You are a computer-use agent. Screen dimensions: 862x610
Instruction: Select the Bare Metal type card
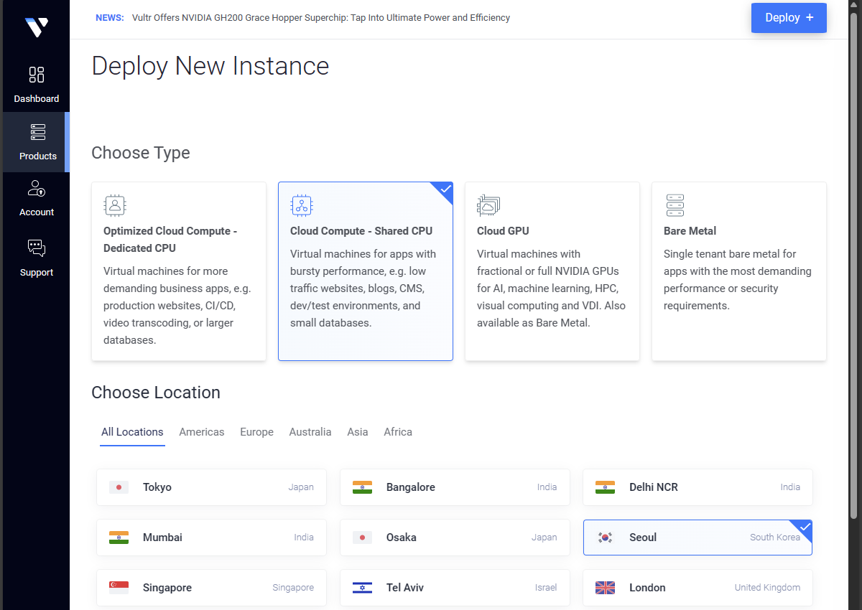pos(739,271)
